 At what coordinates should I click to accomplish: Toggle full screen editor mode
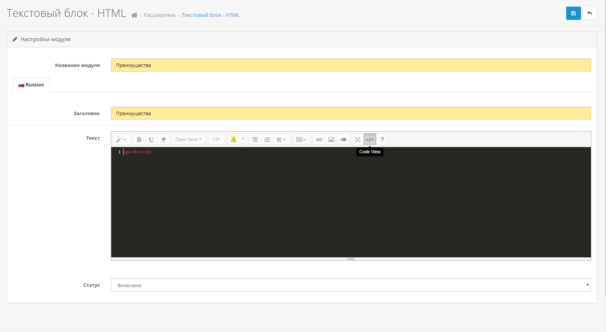pos(358,139)
